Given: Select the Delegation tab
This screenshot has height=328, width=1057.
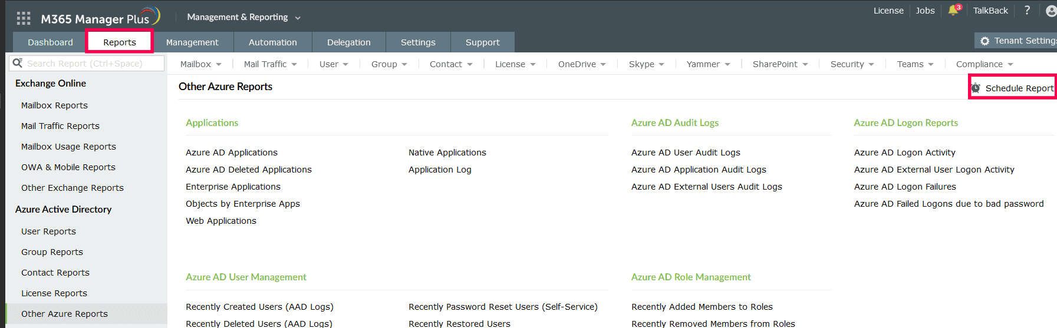Looking at the screenshot, I should [348, 42].
